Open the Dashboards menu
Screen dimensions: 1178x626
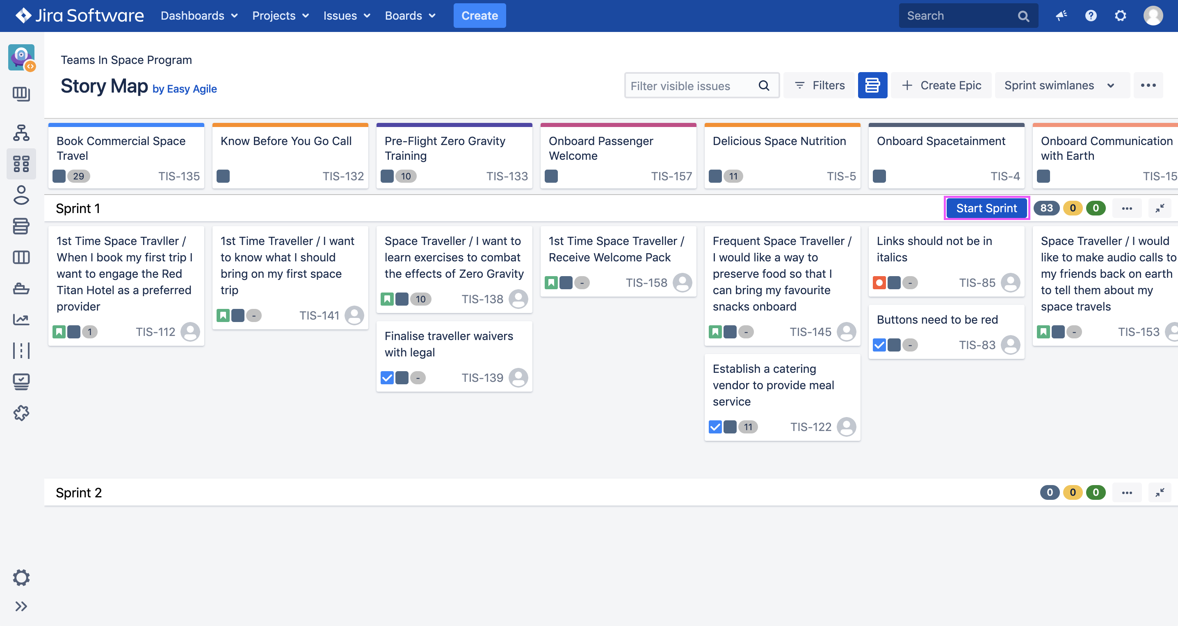coord(199,16)
